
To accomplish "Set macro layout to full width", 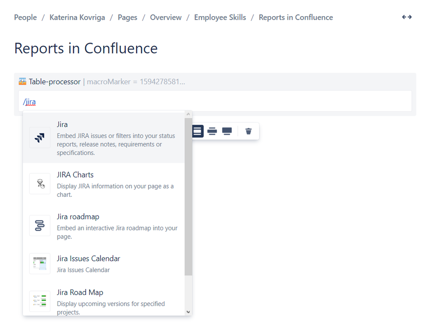I will tap(227, 131).
